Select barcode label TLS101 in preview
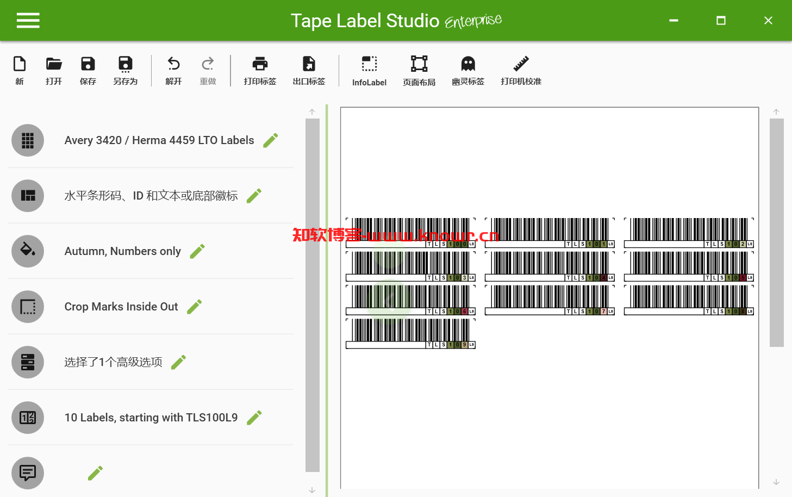The height and width of the screenshot is (497, 792). 550,233
